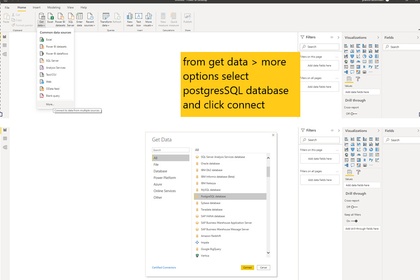Select MySQL database in connector list
Screen dimensions: 420x280
click(x=230, y=190)
